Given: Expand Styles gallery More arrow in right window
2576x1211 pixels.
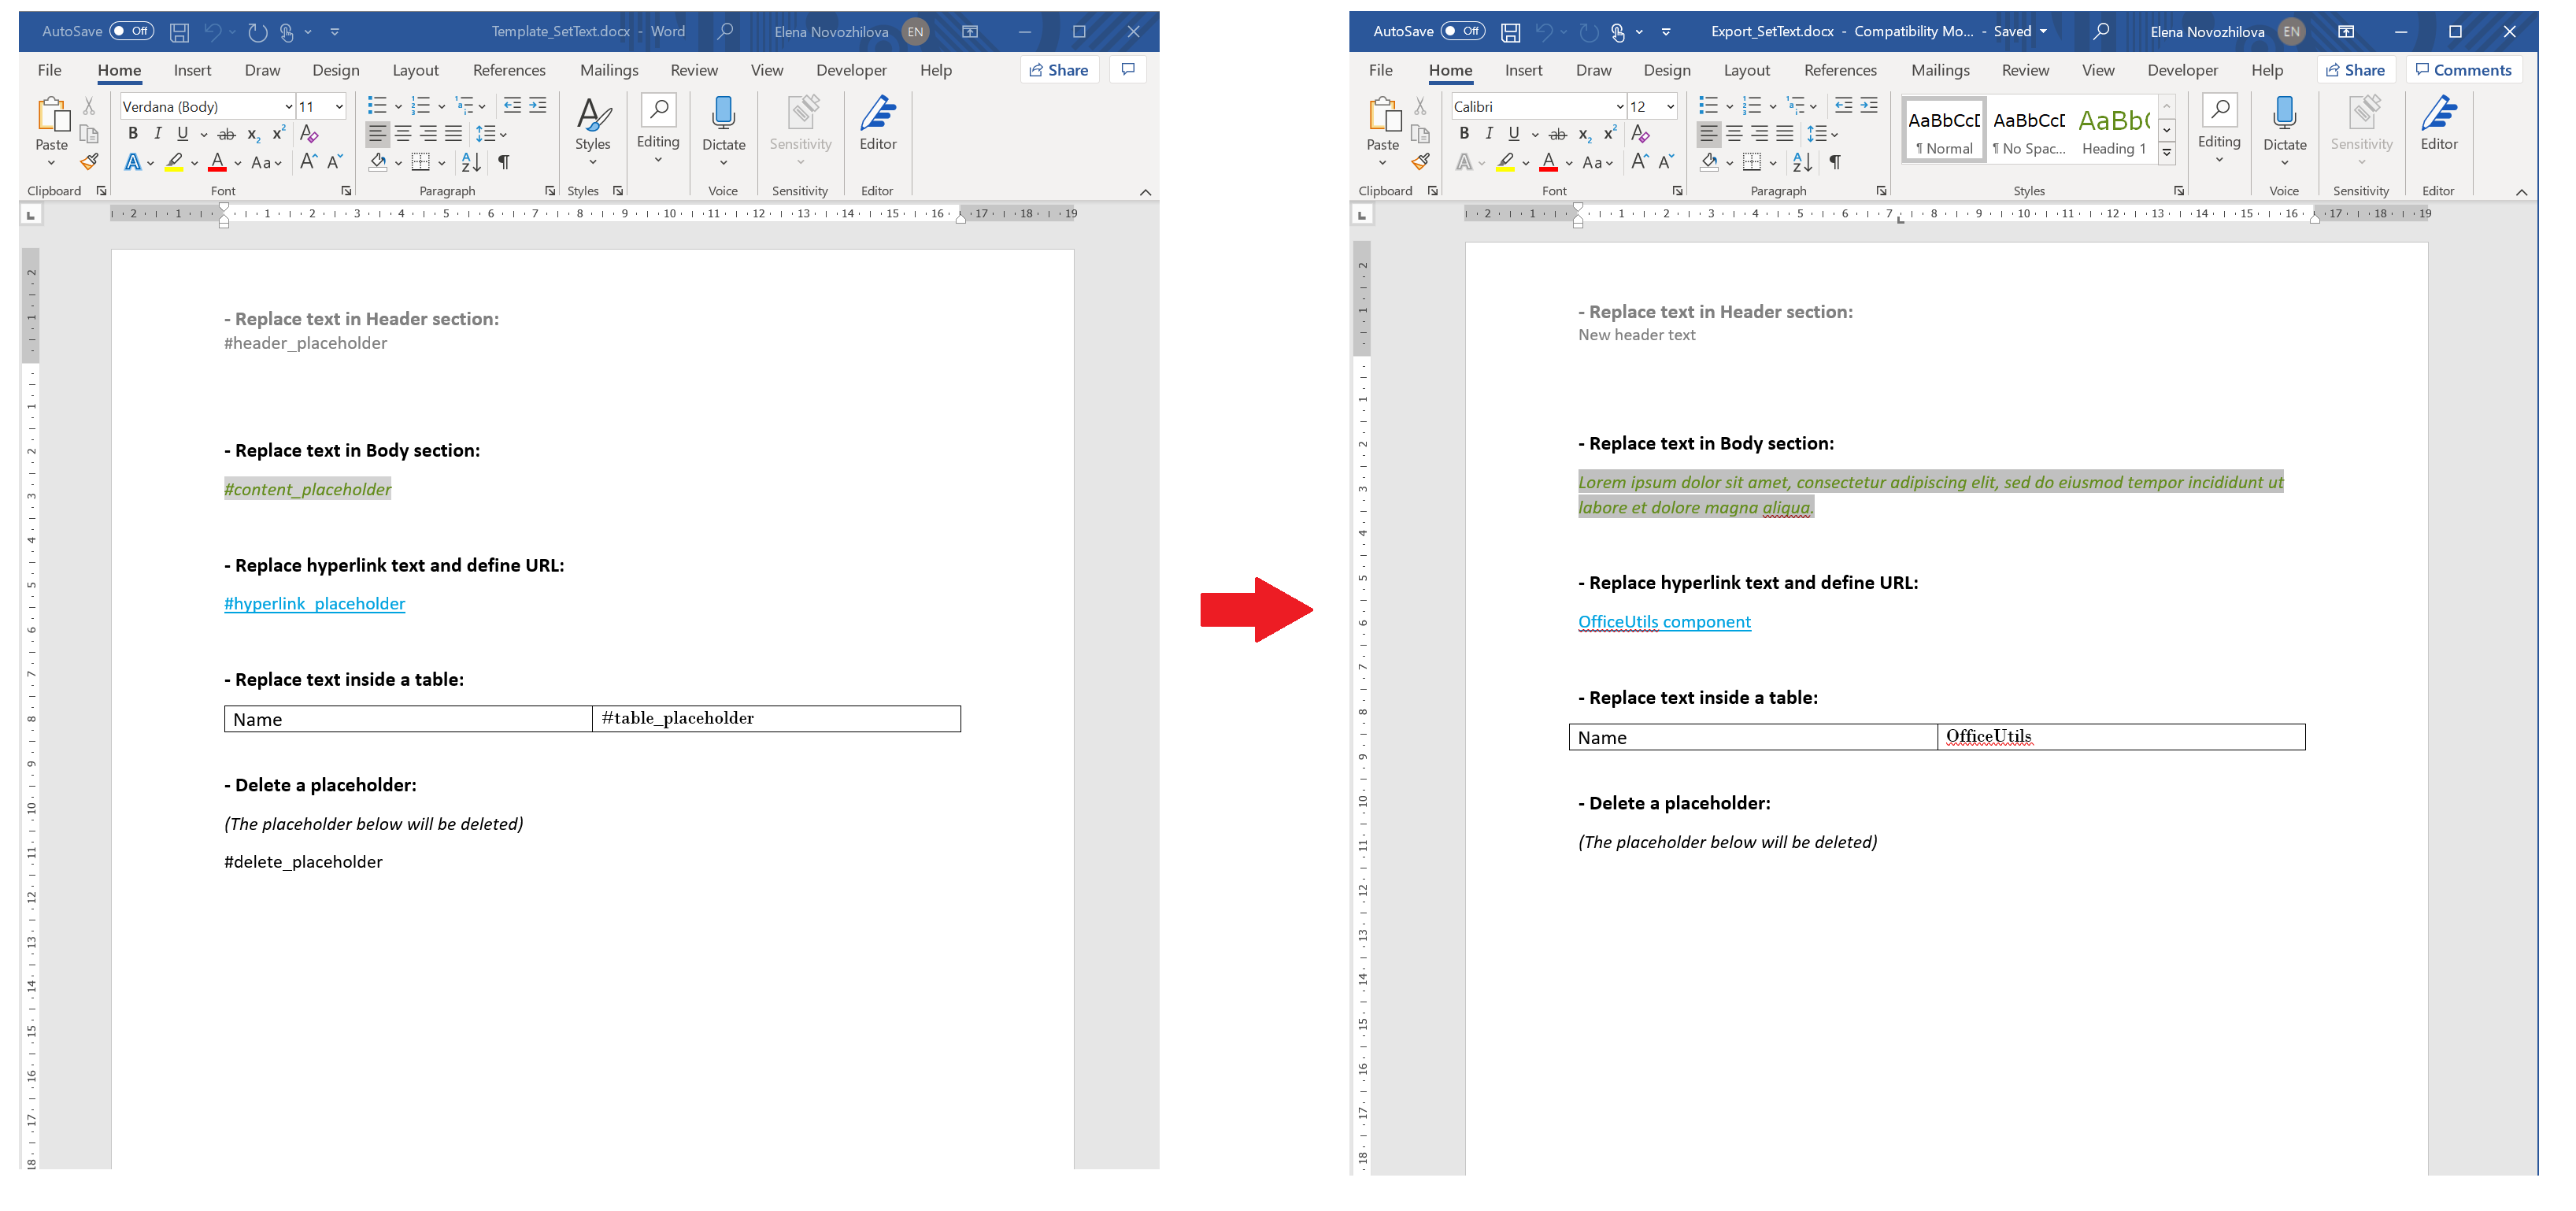Looking at the screenshot, I should tap(2167, 153).
